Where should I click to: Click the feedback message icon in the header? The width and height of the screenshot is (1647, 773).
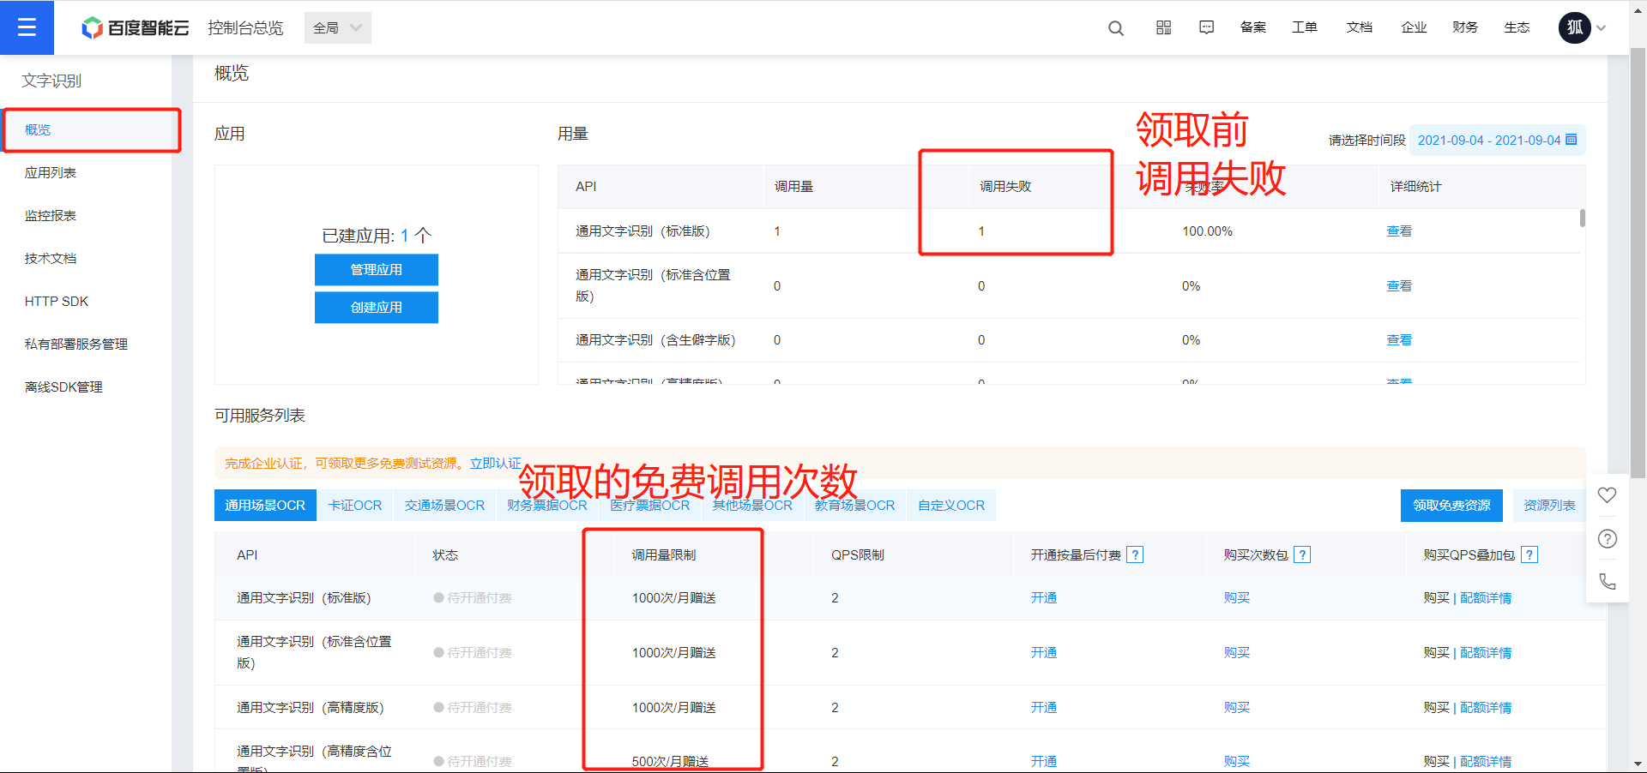point(1206,27)
